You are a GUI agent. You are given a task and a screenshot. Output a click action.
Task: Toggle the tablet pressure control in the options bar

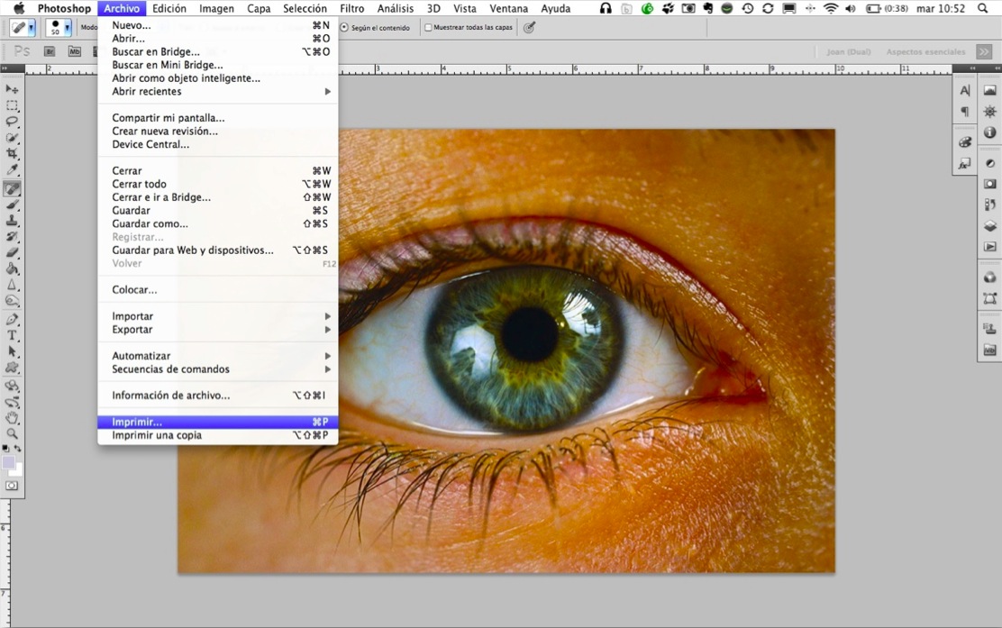pos(530,27)
